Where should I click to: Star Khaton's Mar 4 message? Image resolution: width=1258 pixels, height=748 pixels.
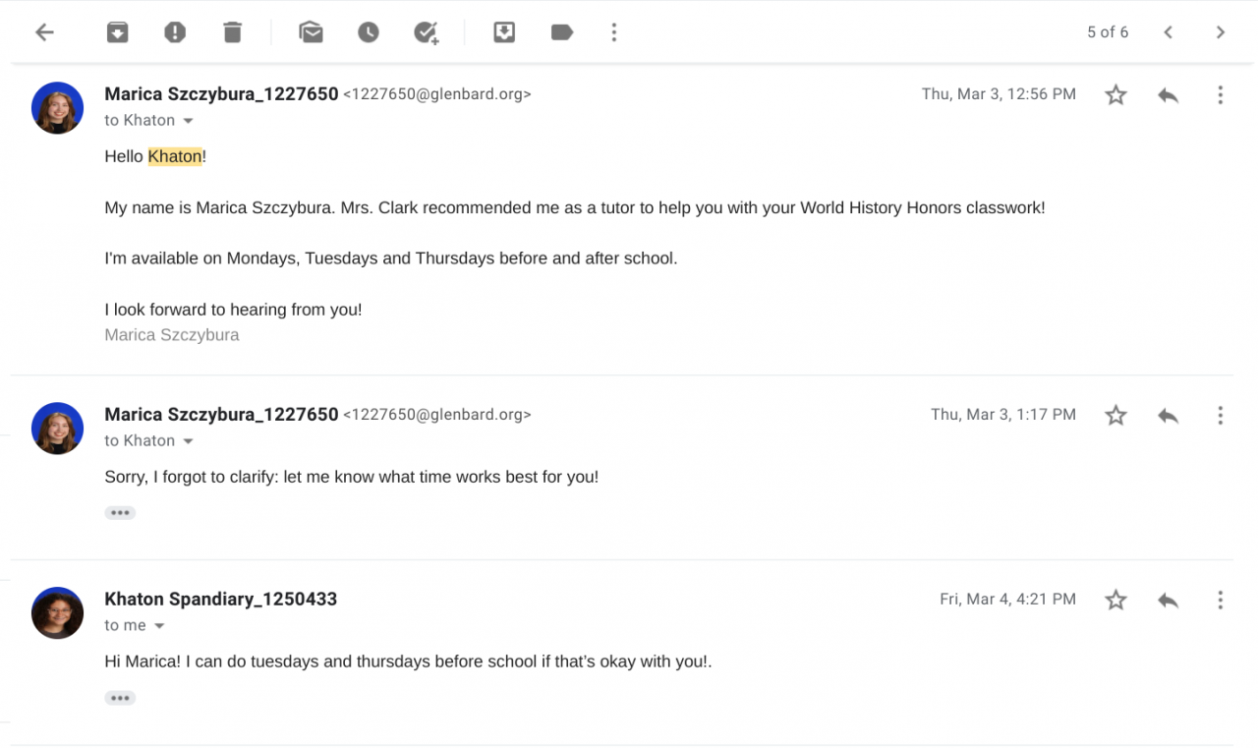click(1115, 600)
